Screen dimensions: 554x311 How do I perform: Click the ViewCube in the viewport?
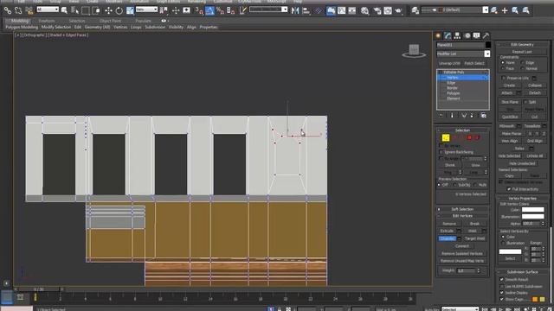(414, 51)
